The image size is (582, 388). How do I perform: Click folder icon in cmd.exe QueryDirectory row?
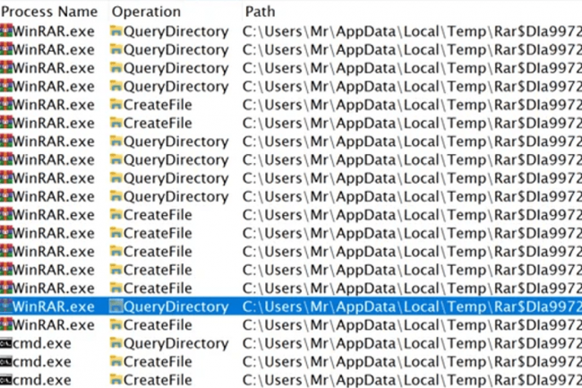click(116, 342)
